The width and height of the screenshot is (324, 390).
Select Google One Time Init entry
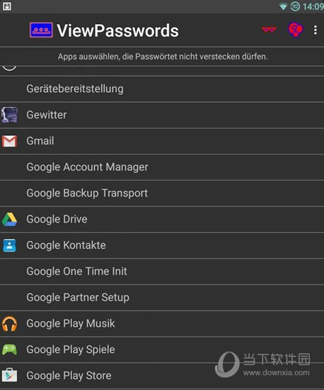pos(162,272)
